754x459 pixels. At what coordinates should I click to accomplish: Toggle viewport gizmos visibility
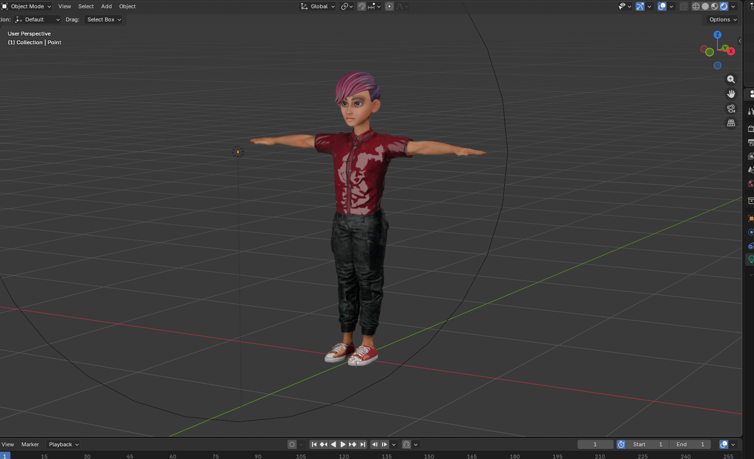pyautogui.click(x=639, y=7)
